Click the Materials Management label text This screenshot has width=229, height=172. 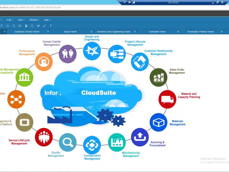(177, 123)
